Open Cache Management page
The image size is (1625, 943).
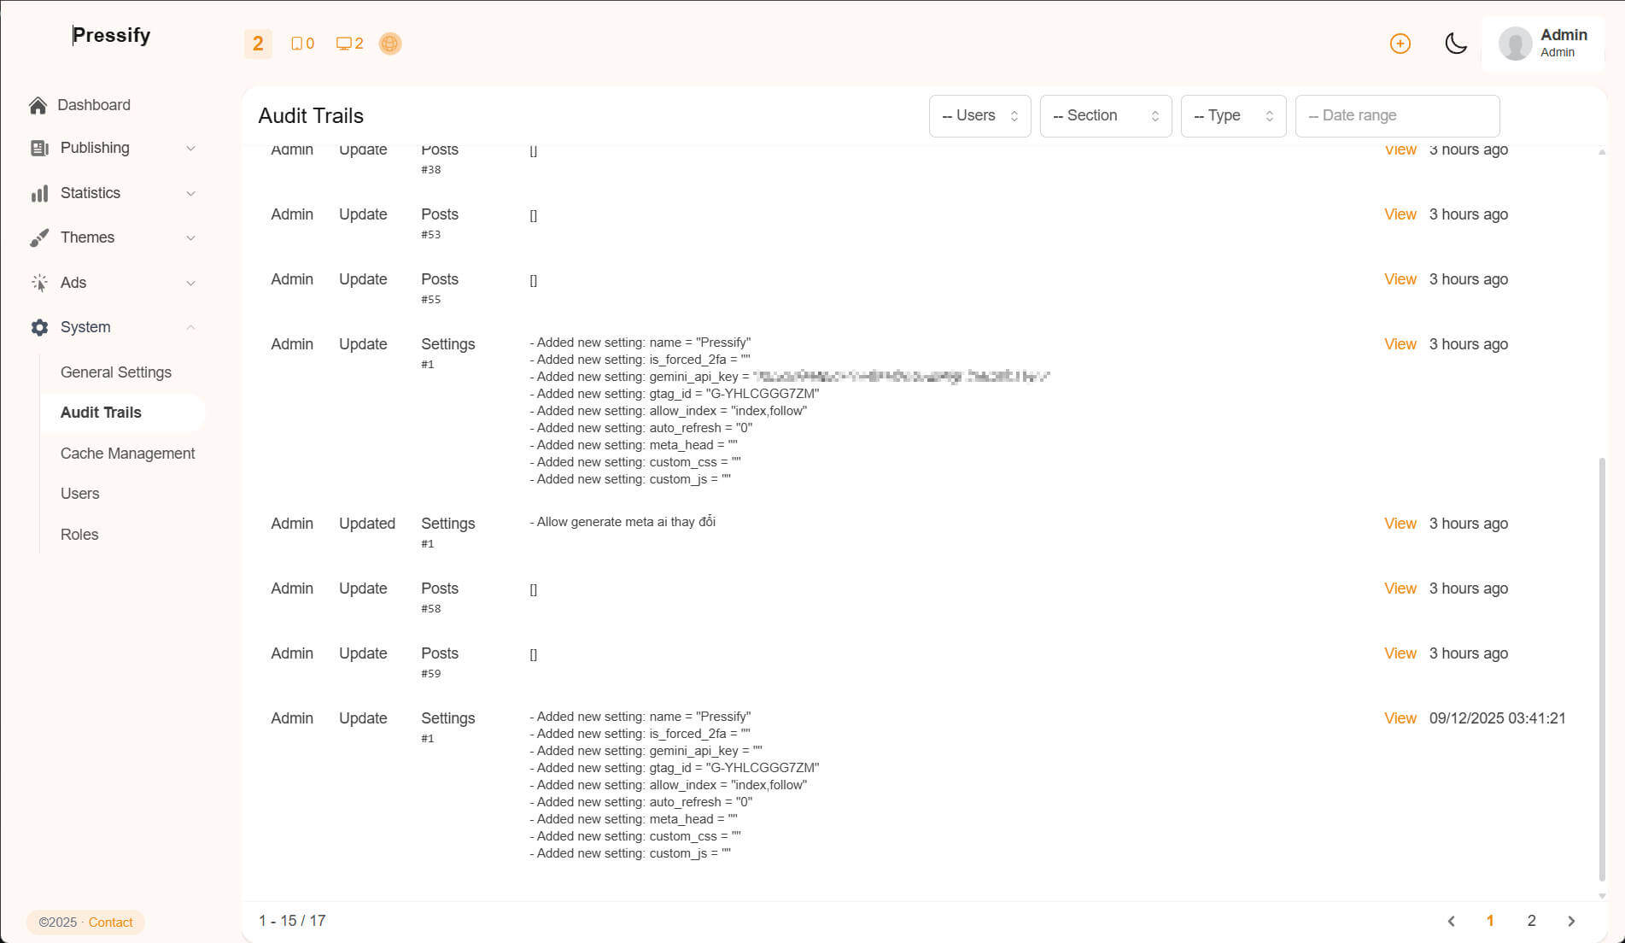click(127, 454)
